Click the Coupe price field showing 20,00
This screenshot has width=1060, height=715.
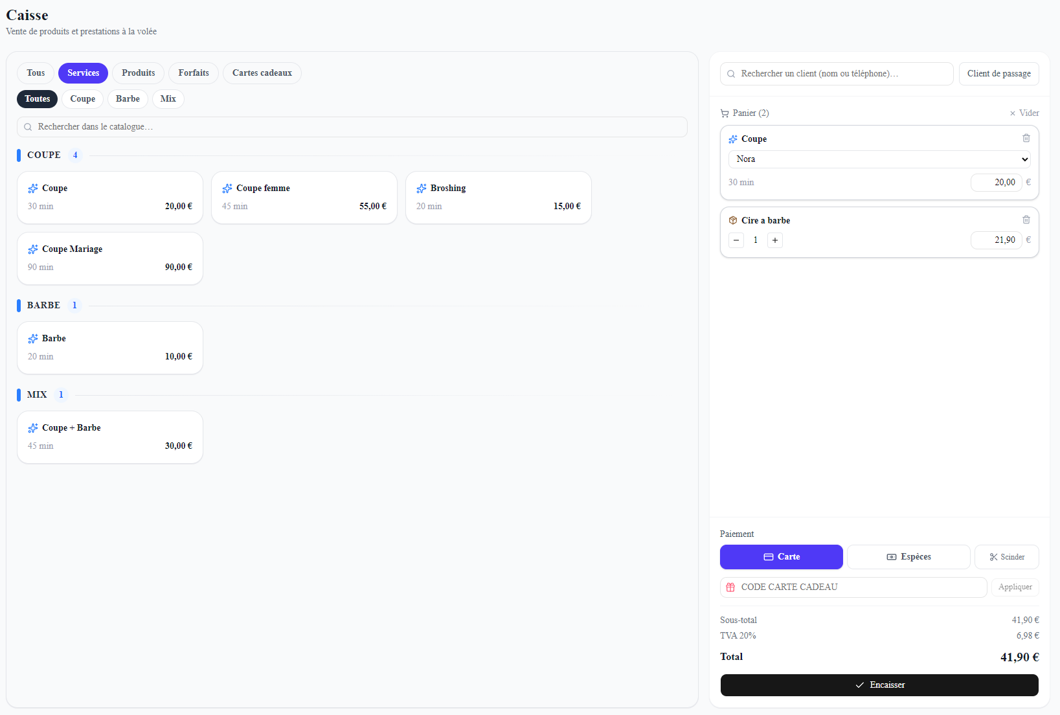(x=996, y=183)
